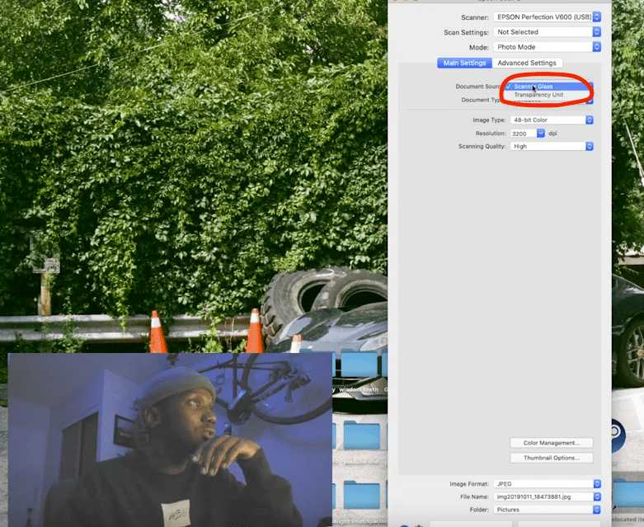Open the Image Type dropdown showing 48-bit Color
644x527 pixels.
point(552,120)
